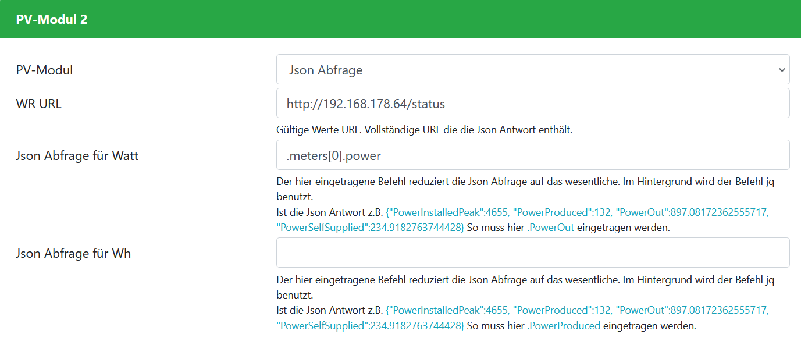Click the .meters[0].power query text
This screenshot has width=801, height=348.
click(334, 155)
